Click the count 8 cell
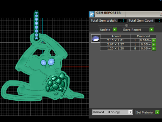Image resolution: width=162 pixels, height=122 pixels. click(135, 48)
